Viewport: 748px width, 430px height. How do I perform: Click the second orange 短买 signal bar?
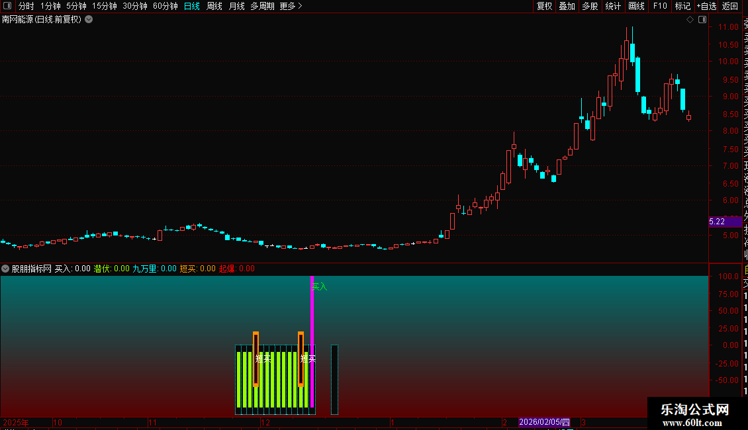301,359
